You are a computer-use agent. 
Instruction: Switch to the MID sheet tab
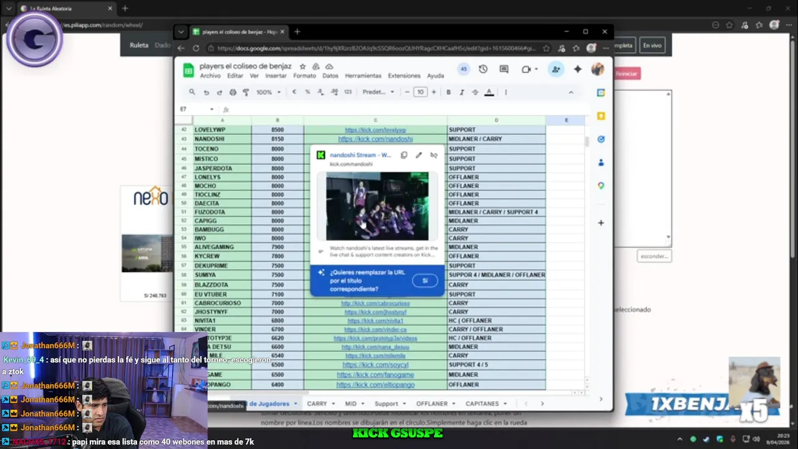[x=351, y=403]
